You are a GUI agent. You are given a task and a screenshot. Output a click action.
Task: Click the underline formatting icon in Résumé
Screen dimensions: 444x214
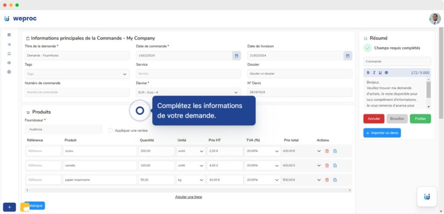[380, 73]
